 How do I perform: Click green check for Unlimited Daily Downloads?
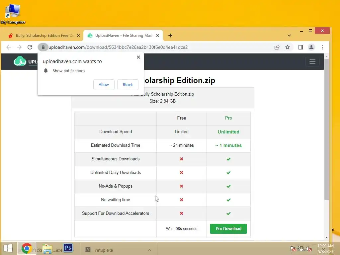pos(228,173)
